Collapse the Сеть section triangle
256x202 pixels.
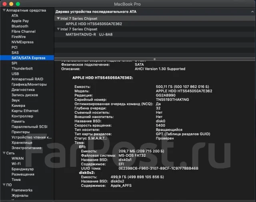point(4,153)
